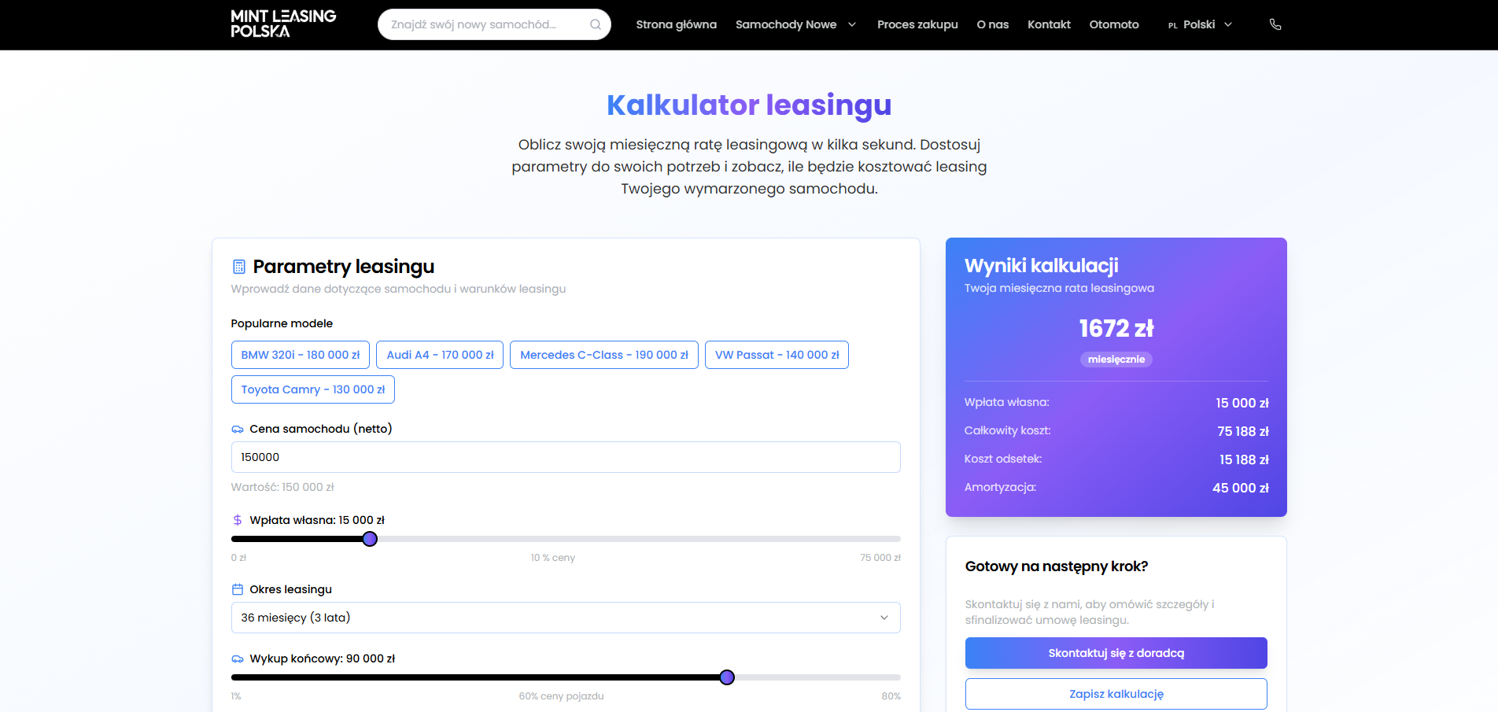Click the car price input field
The image size is (1498, 712).
pos(566,457)
